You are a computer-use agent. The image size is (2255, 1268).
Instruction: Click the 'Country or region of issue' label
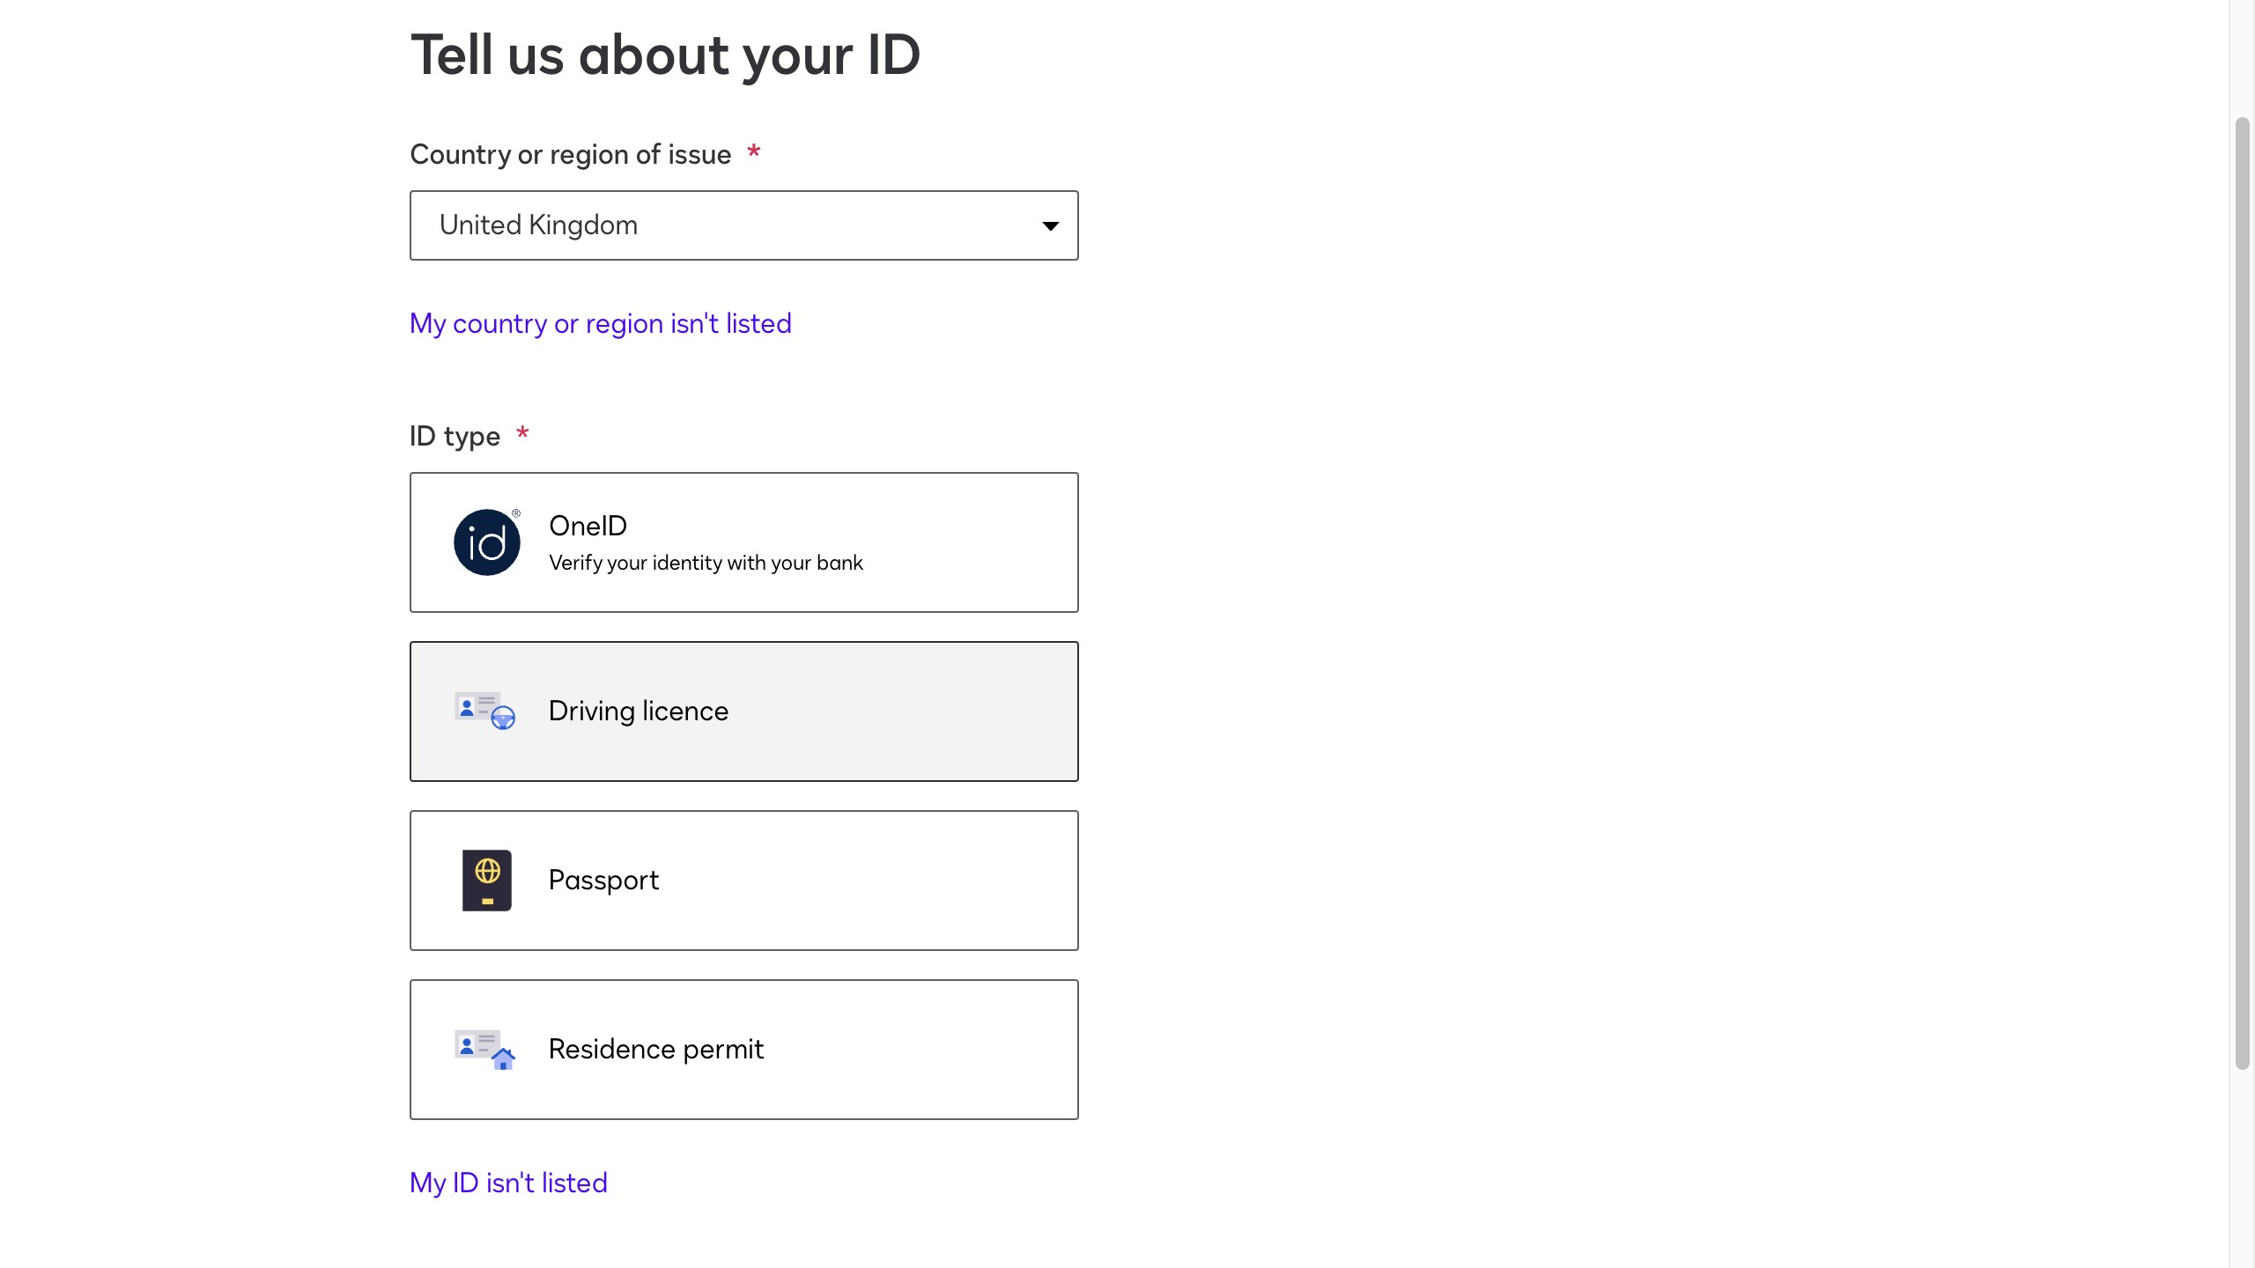point(570,154)
